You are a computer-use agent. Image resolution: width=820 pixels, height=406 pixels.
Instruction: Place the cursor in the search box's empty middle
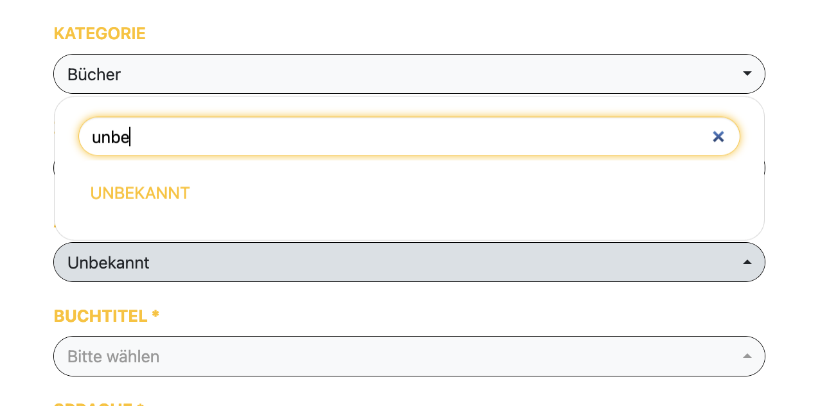(x=418, y=136)
